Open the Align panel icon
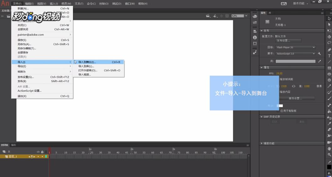Image resolution: width=332 pixels, height=177 pixels. [x=255, y=31]
